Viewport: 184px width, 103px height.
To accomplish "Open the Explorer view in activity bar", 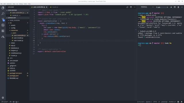I will click(x=3, y=8).
